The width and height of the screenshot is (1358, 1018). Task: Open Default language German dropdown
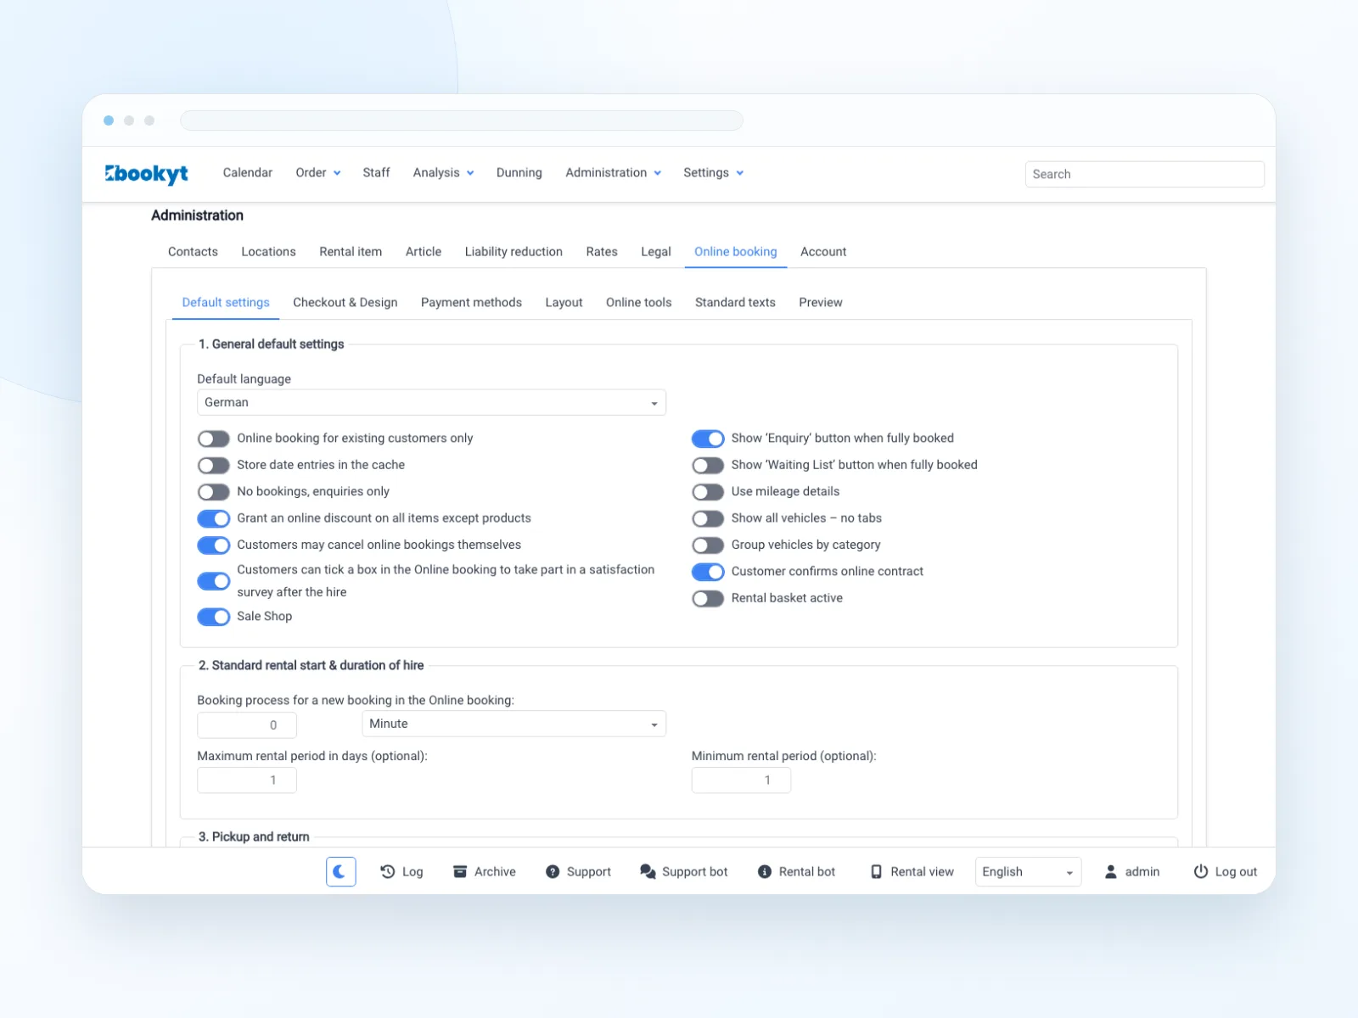click(431, 402)
